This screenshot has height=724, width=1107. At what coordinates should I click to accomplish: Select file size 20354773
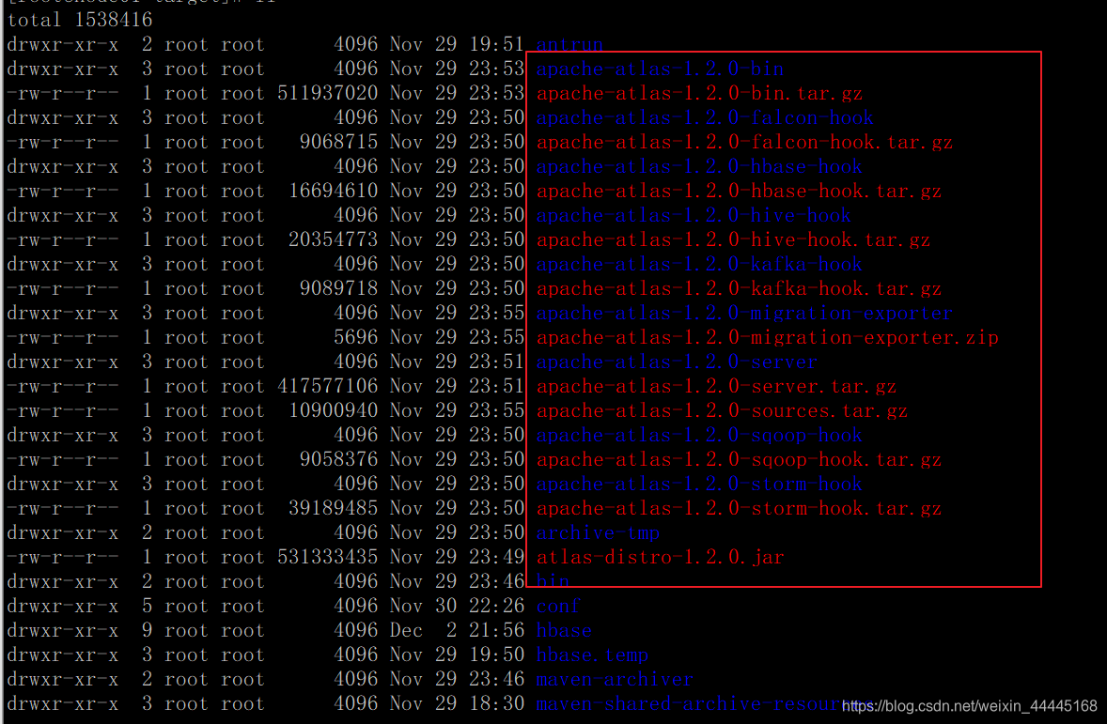(334, 239)
